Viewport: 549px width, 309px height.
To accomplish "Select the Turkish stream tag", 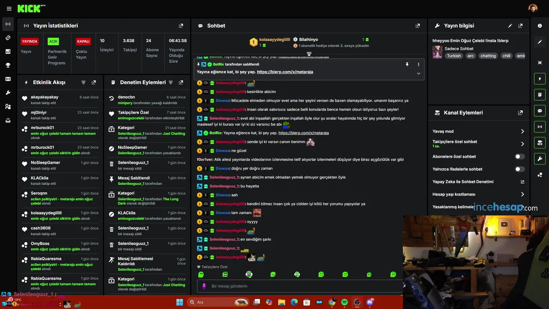I will [454, 56].
